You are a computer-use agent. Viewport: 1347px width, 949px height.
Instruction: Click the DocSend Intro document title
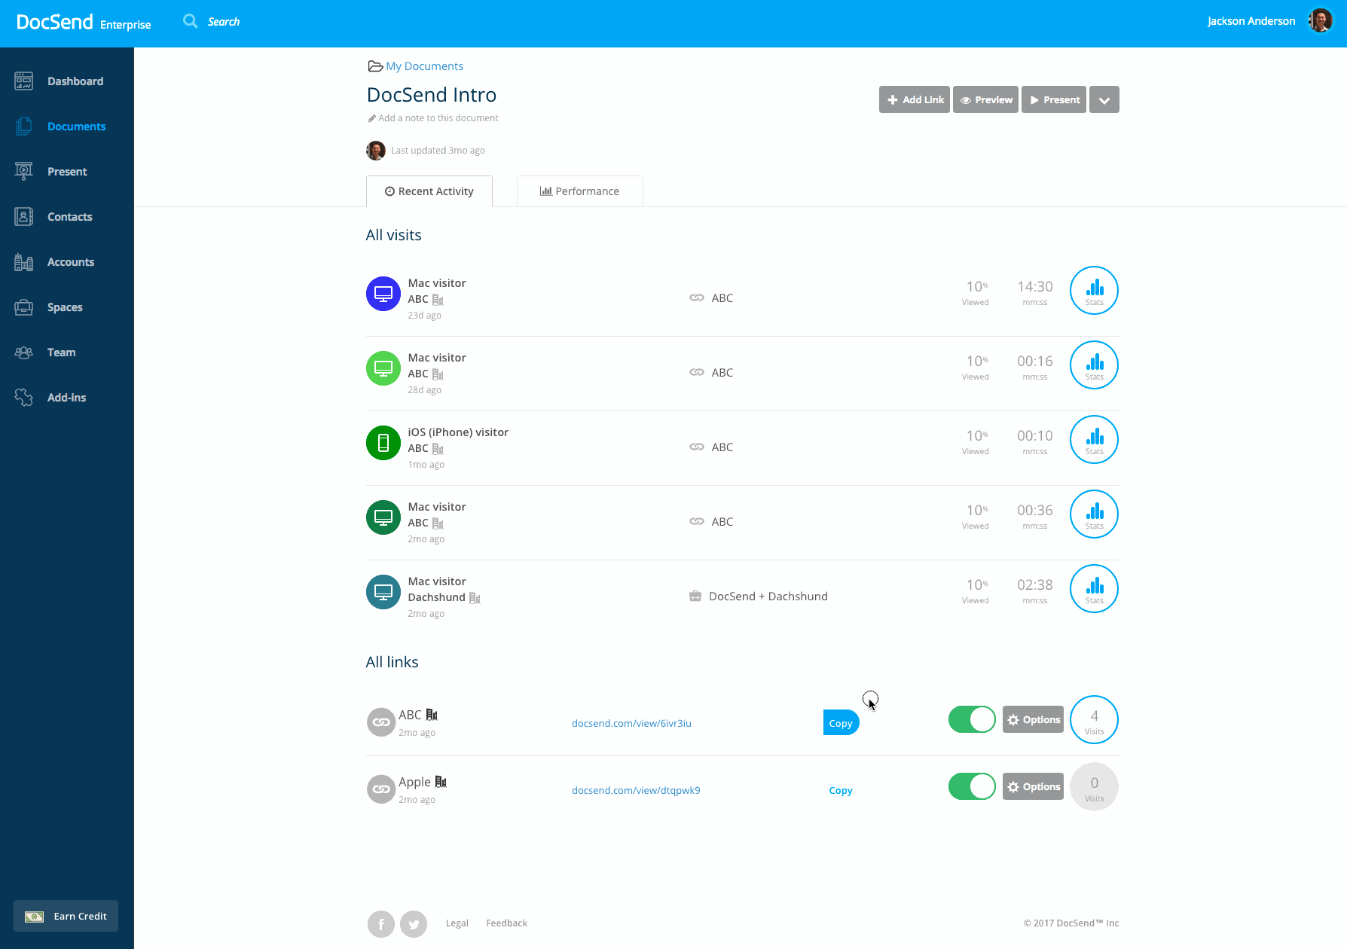[432, 95]
